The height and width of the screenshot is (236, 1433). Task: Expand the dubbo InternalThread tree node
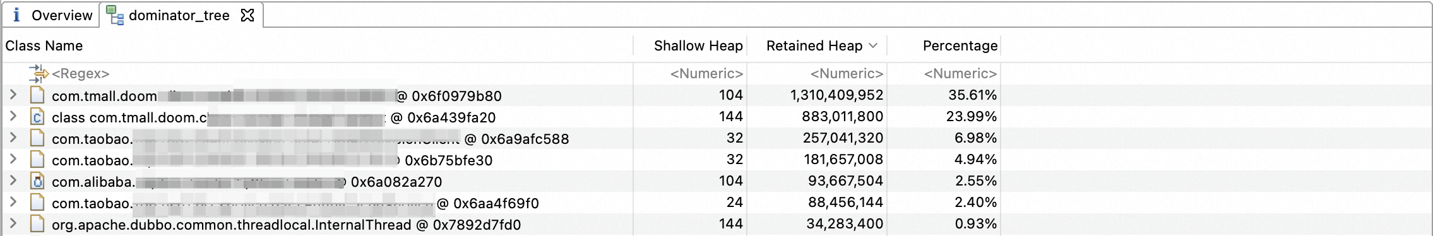pyautogui.click(x=13, y=223)
